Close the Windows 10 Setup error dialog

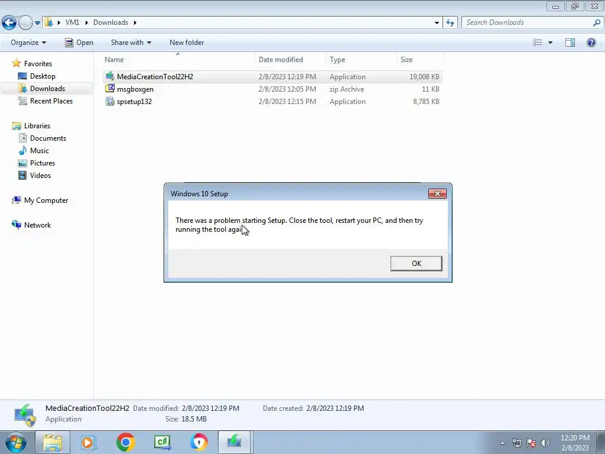tap(437, 193)
